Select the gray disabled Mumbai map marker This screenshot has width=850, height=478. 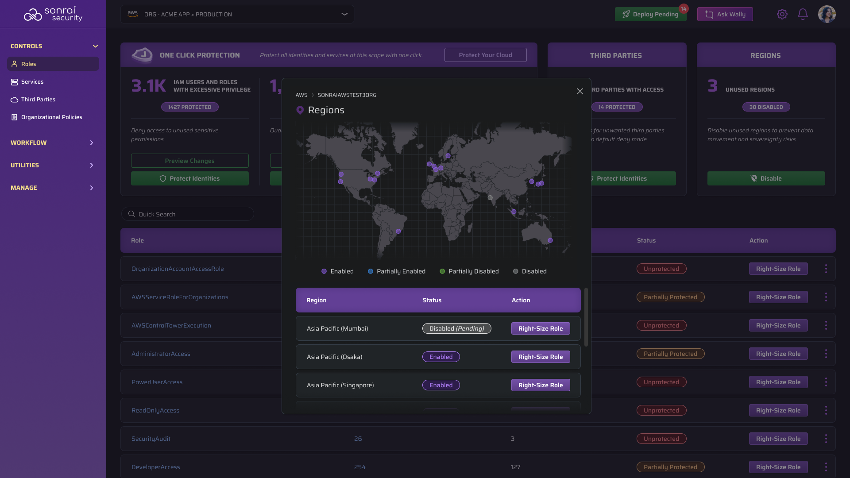pyautogui.click(x=490, y=197)
